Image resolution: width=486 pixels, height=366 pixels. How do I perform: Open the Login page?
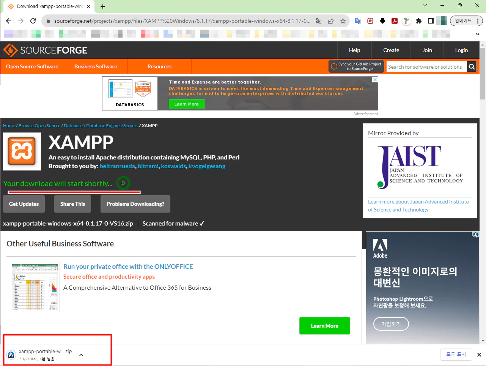coord(461,50)
